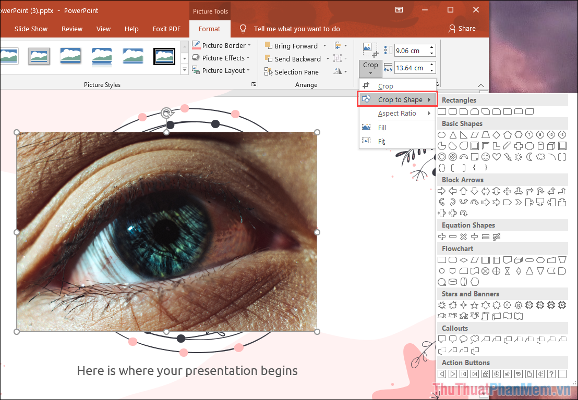The image size is (578, 400).
Task: Open the Bring Forward dropdown arrow
Action: pyautogui.click(x=324, y=45)
